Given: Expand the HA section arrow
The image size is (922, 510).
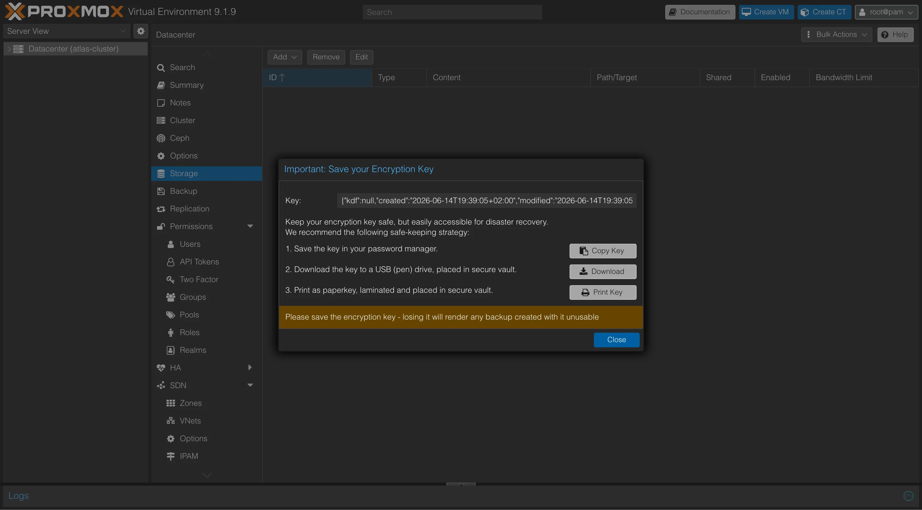Looking at the screenshot, I should pos(250,368).
